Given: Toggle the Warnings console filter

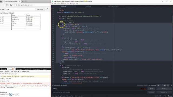Looking at the screenshot, I should pos(7,71).
